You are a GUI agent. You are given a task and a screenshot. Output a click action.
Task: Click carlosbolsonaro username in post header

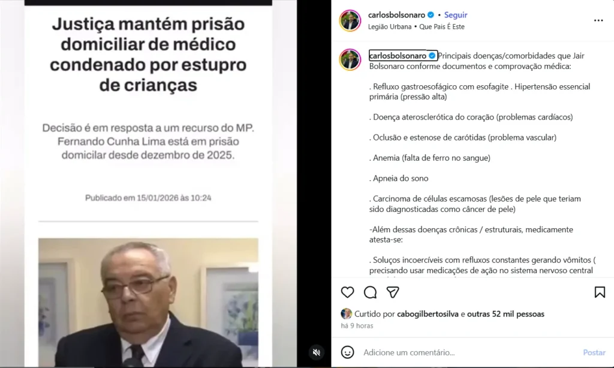point(396,15)
